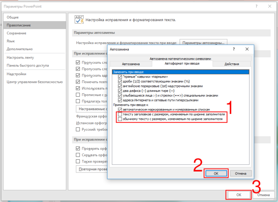Click Отмена in the Автозамена dialog
The width and height of the screenshot is (278, 202).
(x=240, y=173)
